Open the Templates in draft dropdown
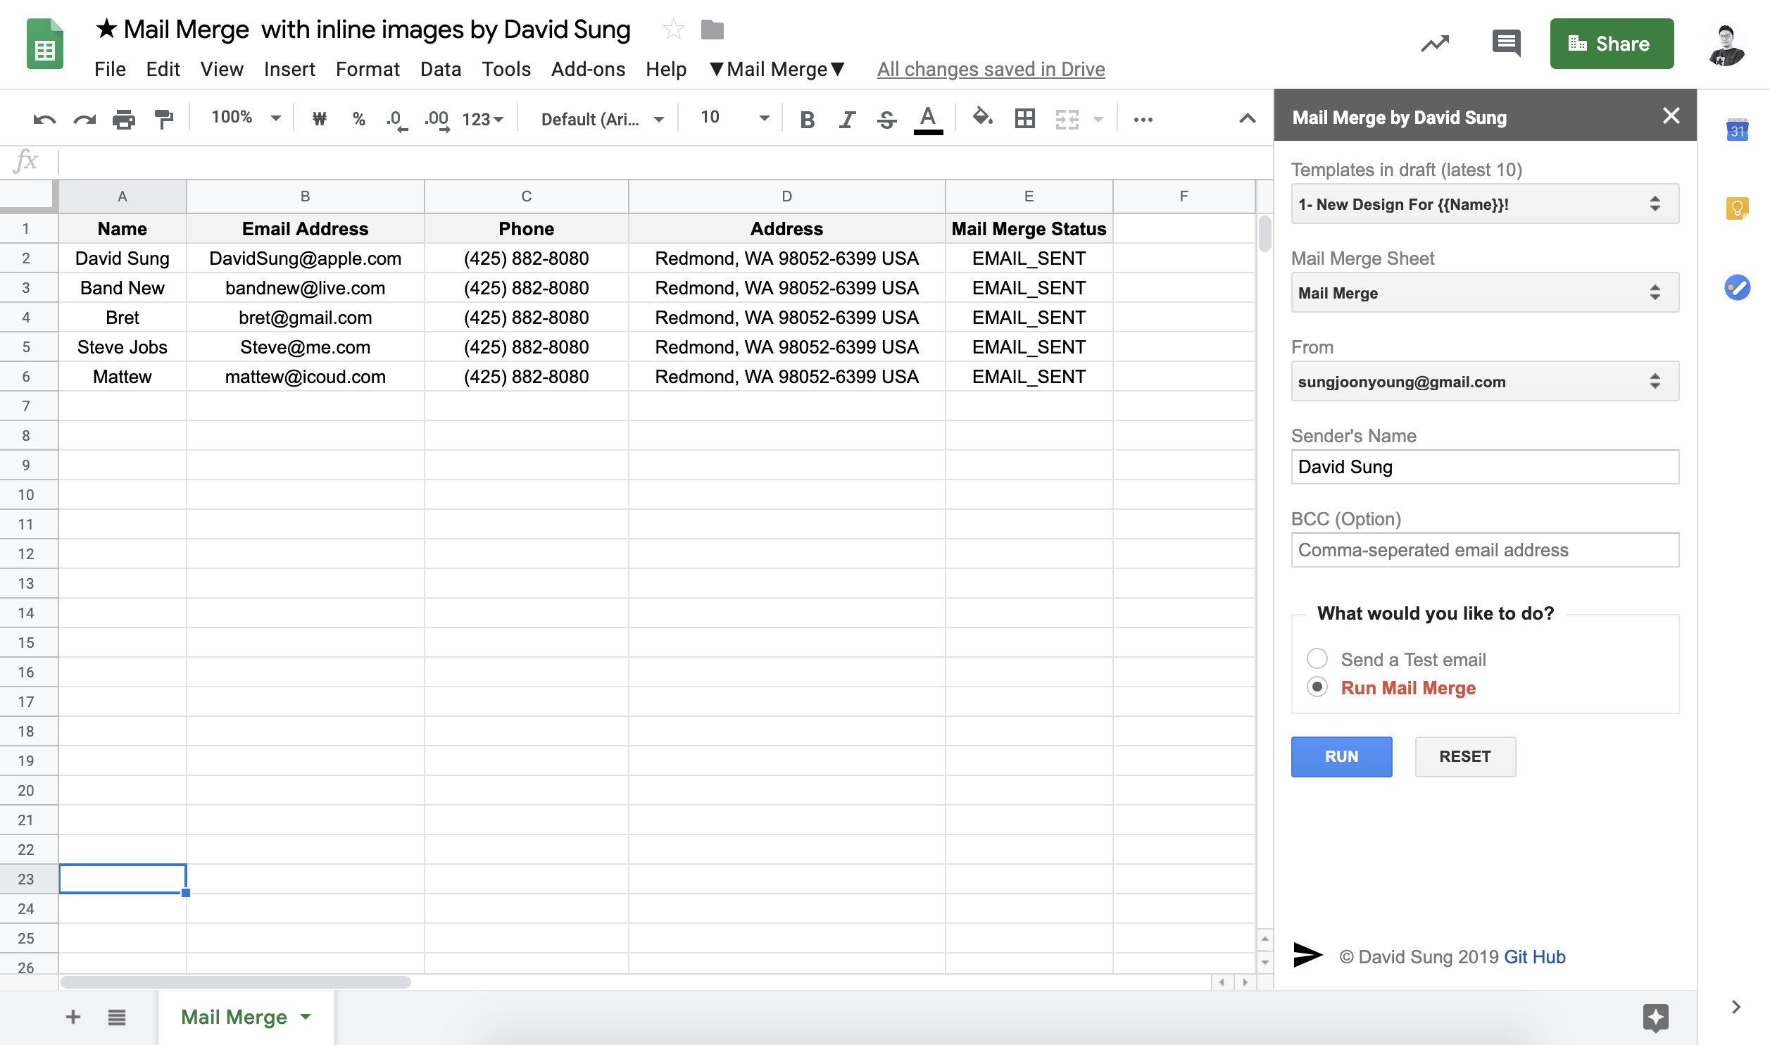This screenshot has height=1045, width=1770. coord(1484,204)
